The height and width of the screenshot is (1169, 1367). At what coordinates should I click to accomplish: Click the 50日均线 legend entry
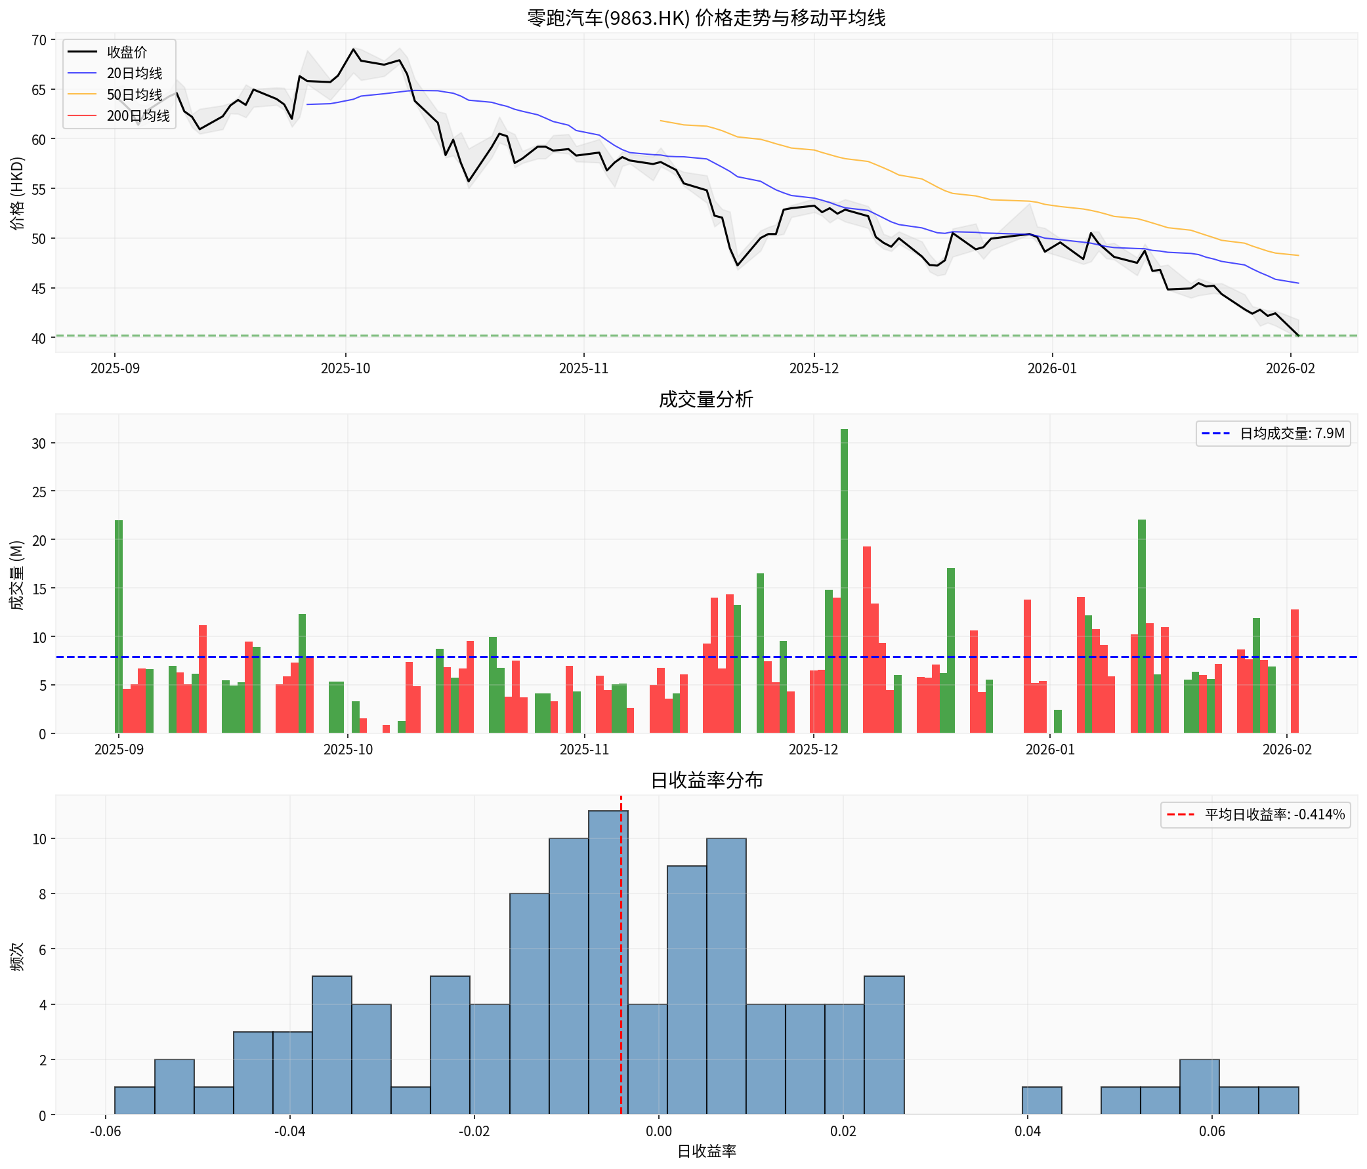134,95
